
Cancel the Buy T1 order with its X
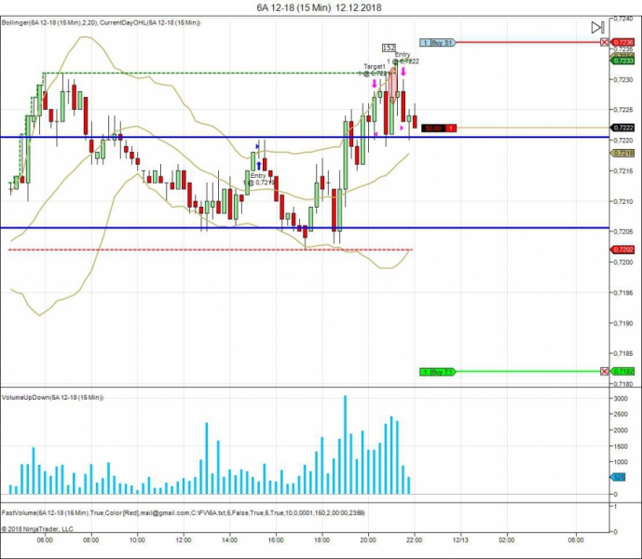[x=605, y=372]
